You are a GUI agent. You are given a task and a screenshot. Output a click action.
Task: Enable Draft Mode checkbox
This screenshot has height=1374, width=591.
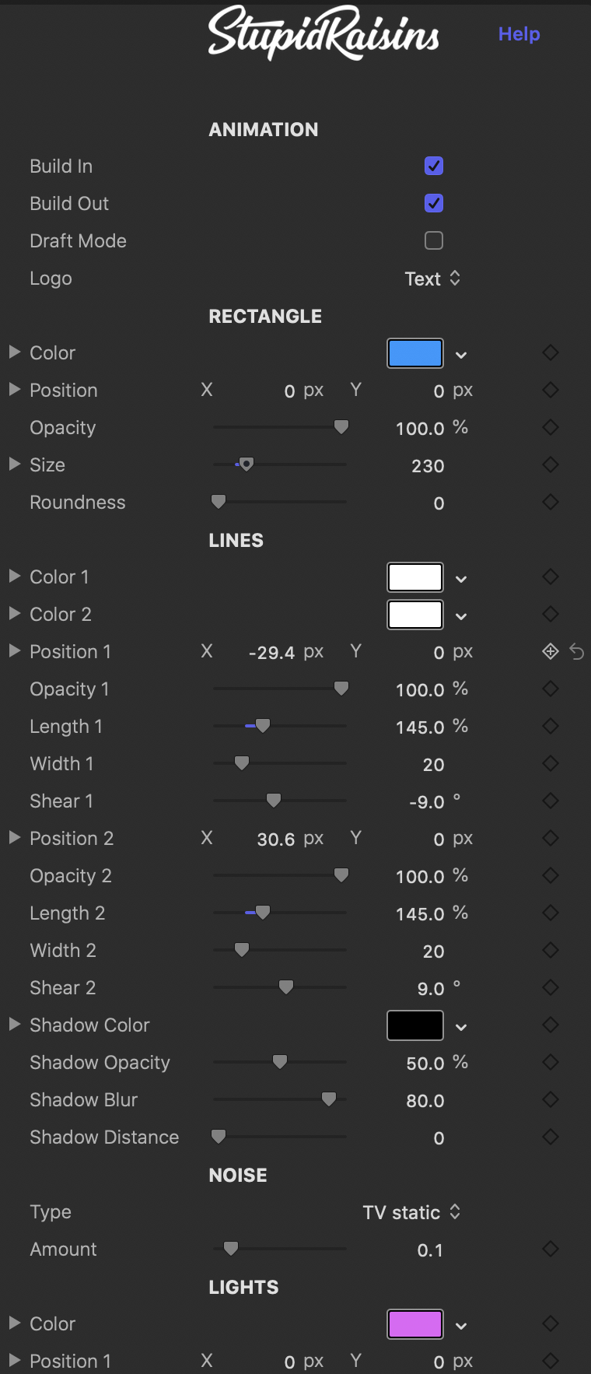coord(434,240)
